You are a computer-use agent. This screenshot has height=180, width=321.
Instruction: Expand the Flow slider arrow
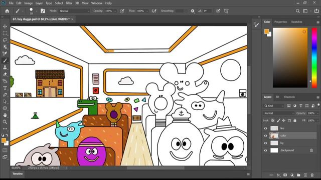click(147, 11)
